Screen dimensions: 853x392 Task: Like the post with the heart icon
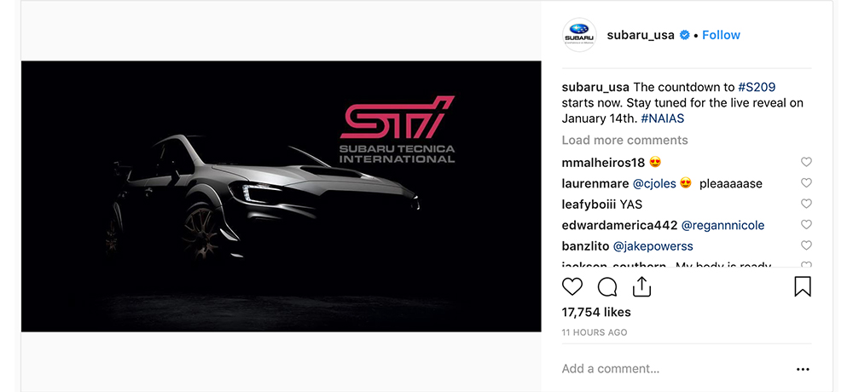(572, 286)
